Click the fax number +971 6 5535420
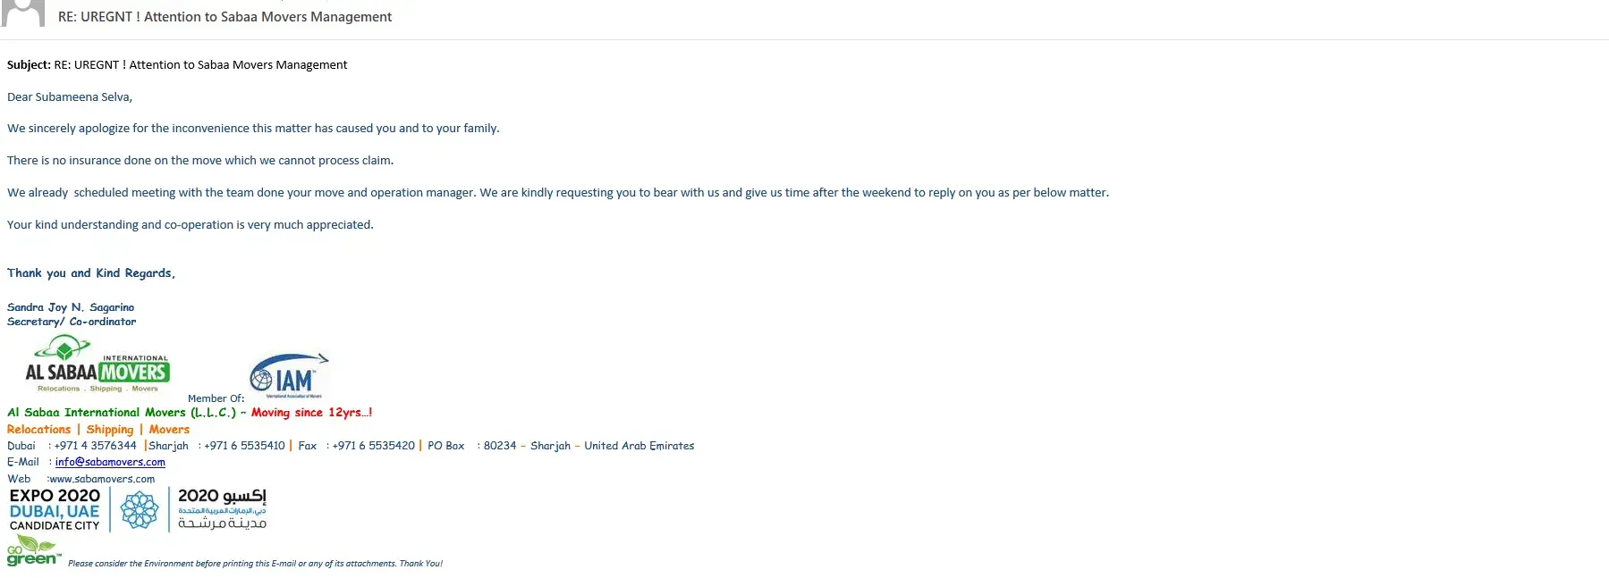Viewport: 1609px width, 578px height. click(x=373, y=446)
